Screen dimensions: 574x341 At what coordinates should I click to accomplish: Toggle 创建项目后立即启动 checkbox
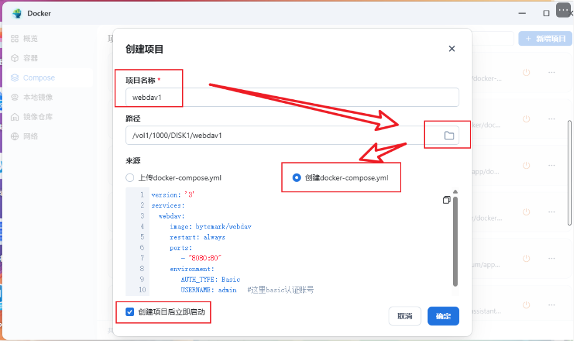coord(130,312)
